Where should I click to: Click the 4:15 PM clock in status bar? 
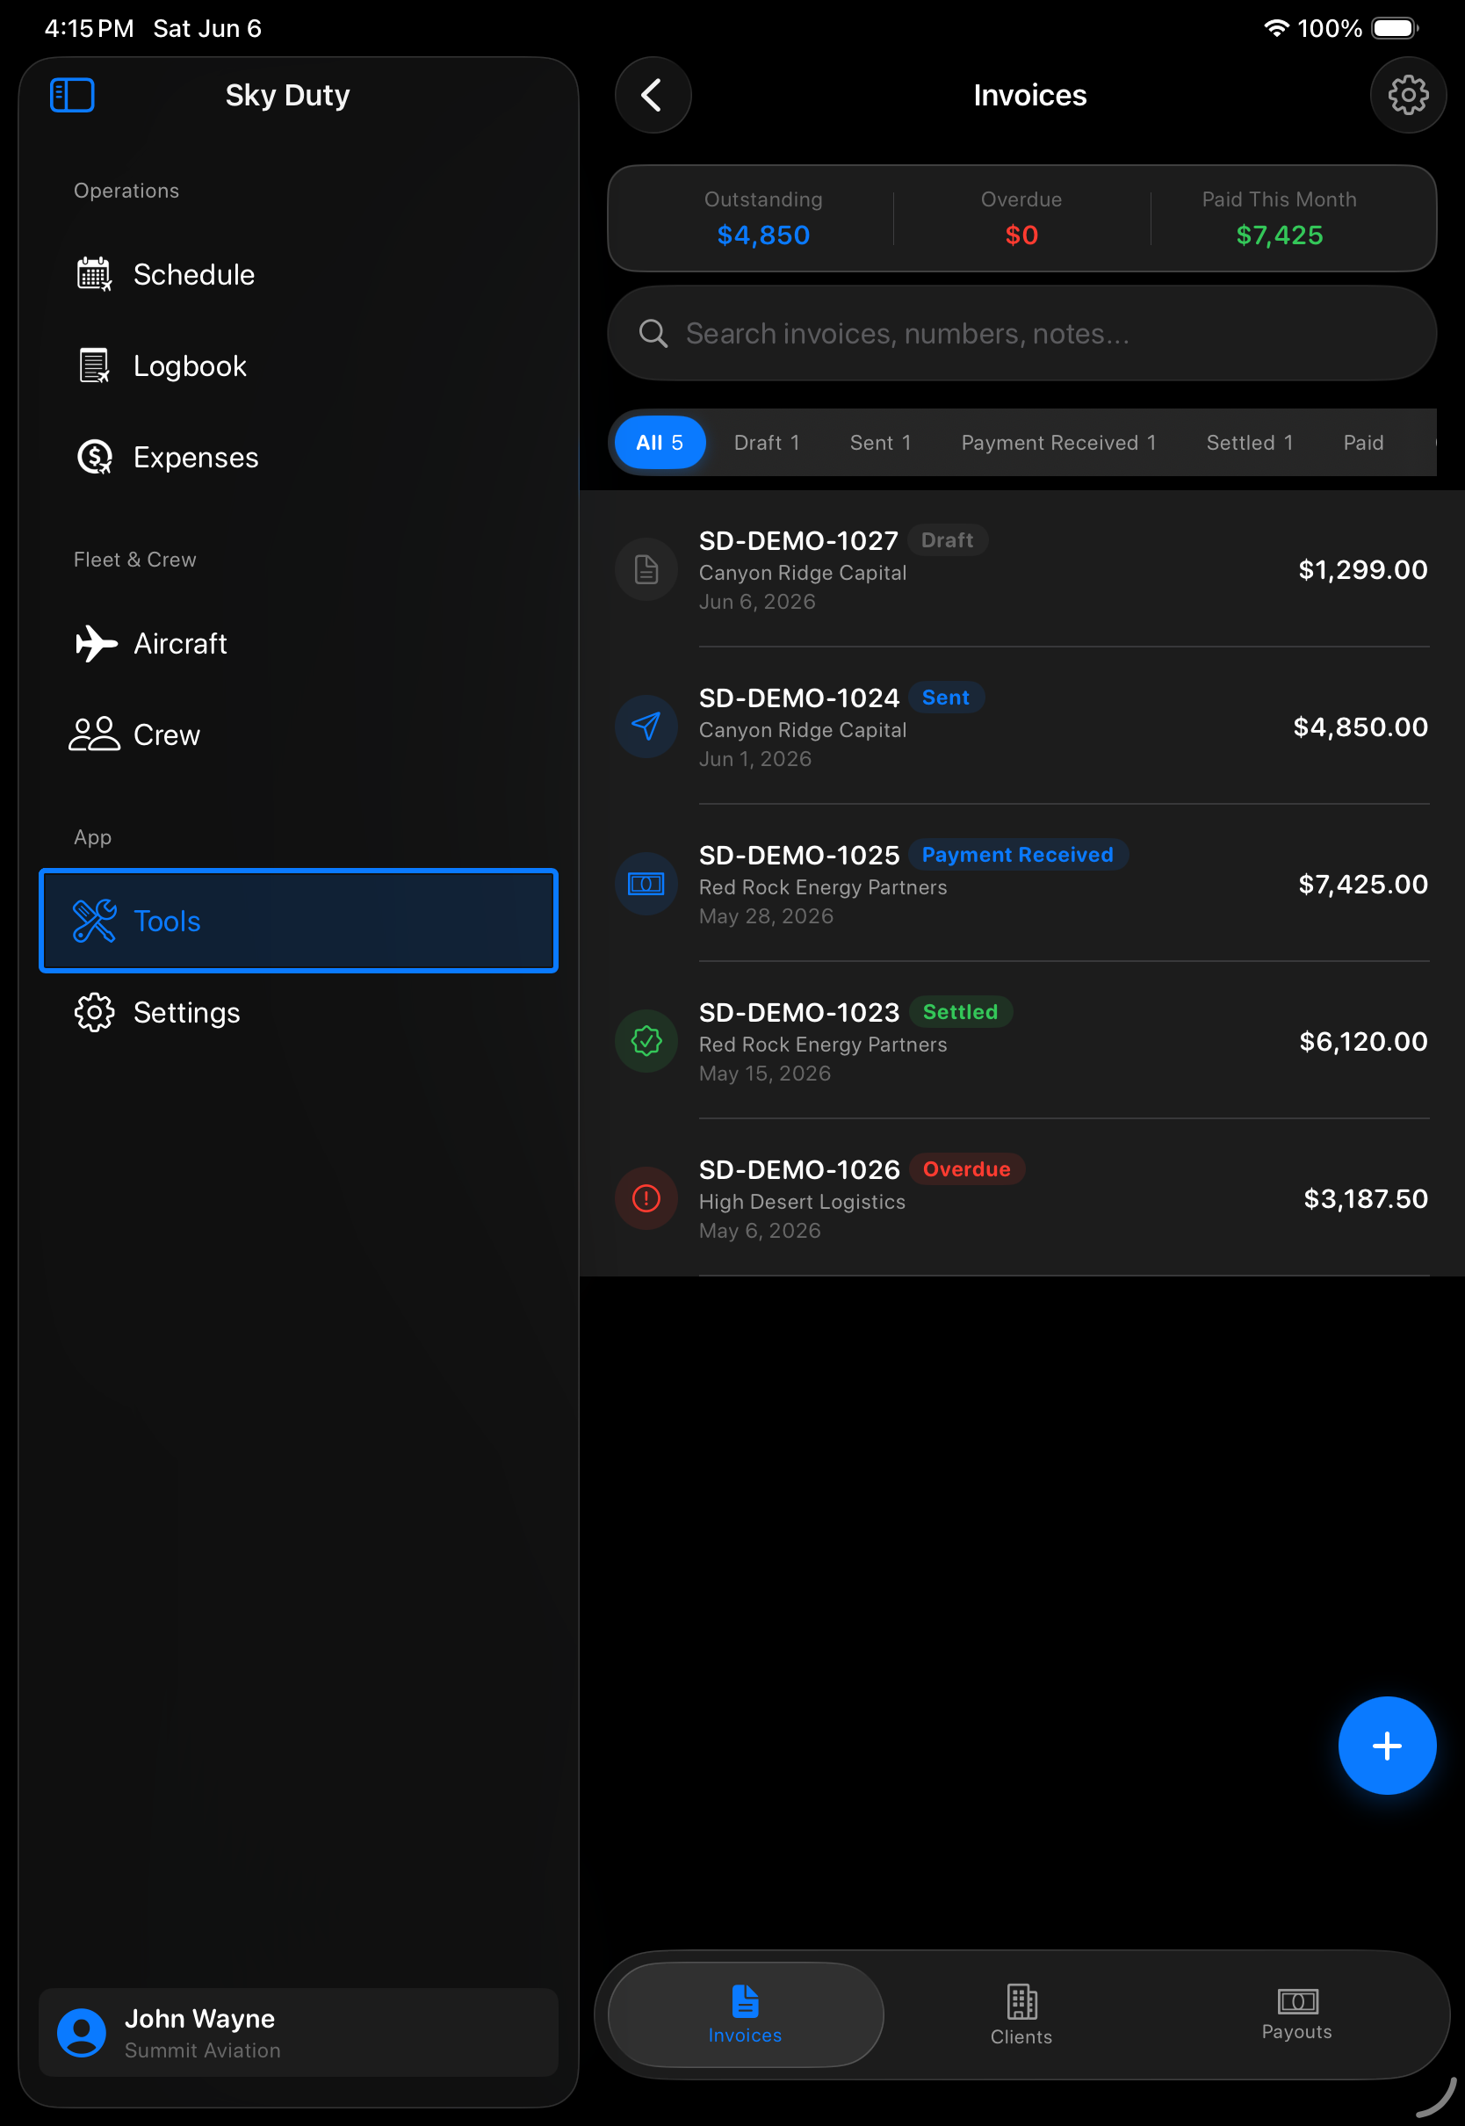tap(89, 28)
